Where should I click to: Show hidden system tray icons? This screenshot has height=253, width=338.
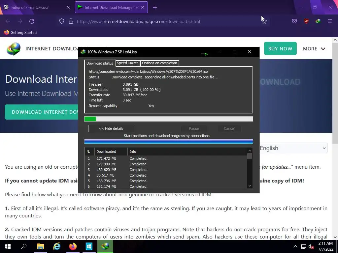pyautogui.click(x=295, y=246)
